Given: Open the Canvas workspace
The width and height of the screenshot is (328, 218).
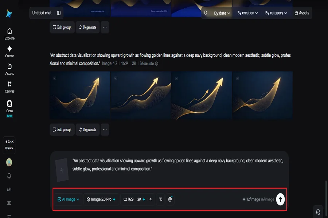Looking at the screenshot, I should coord(9,87).
